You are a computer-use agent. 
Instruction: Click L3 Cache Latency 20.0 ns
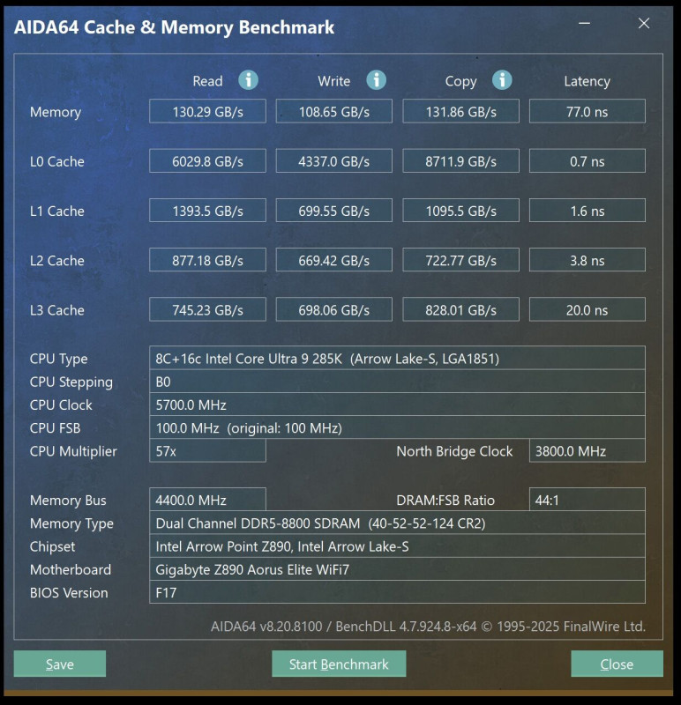coord(587,309)
